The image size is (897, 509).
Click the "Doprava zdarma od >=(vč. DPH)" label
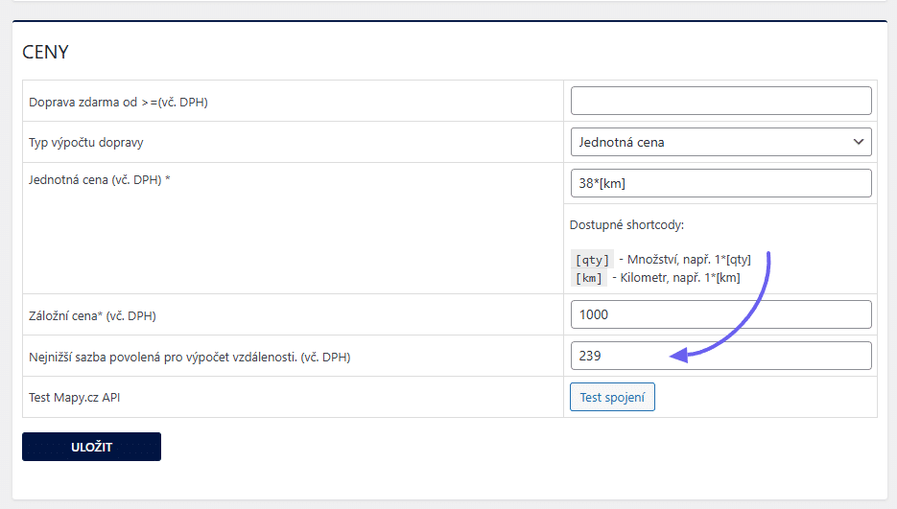pyautogui.click(x=118, y=102)
